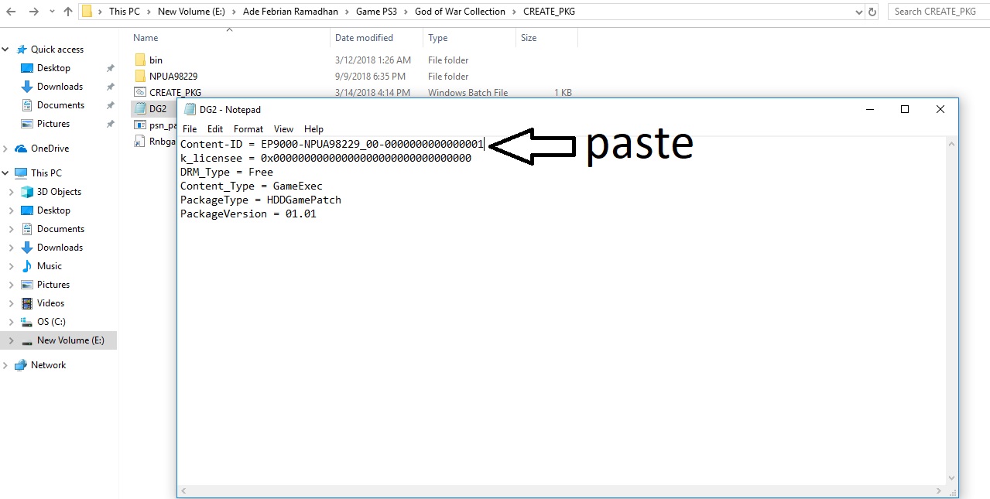This screenshot has width=990, height=499.
Task: Open Notepad View menu
Action: (284, 129)
